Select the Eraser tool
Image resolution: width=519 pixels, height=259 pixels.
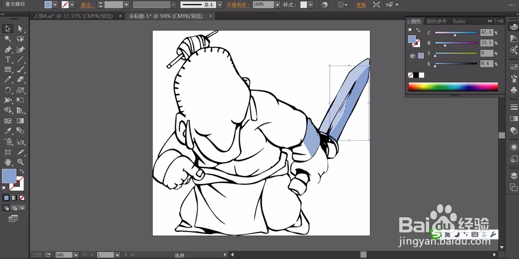(x=21, y=80)
